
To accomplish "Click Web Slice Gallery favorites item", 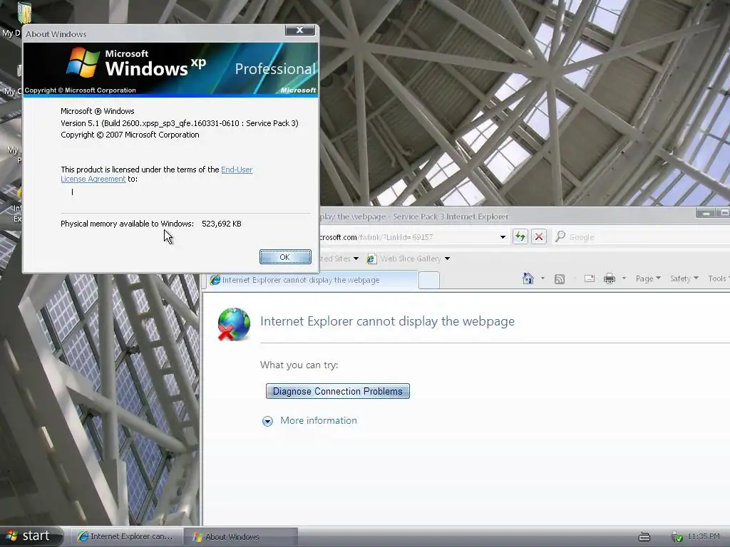I will coord(410,259).
